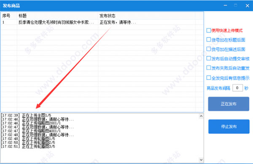Click the log panel scroll up arrow

(x=201, y=116)
